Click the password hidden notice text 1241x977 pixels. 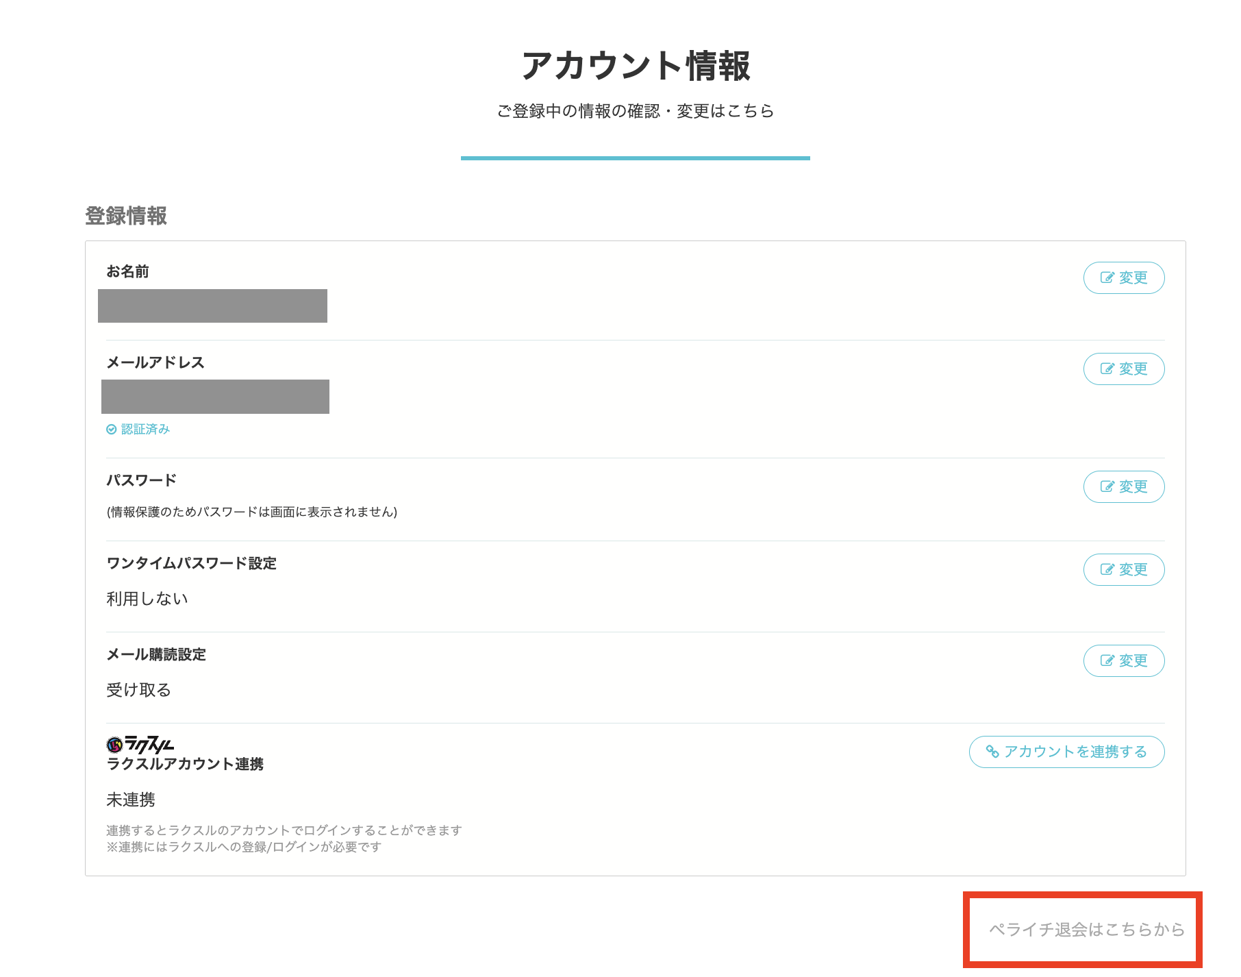pos(252,512)
